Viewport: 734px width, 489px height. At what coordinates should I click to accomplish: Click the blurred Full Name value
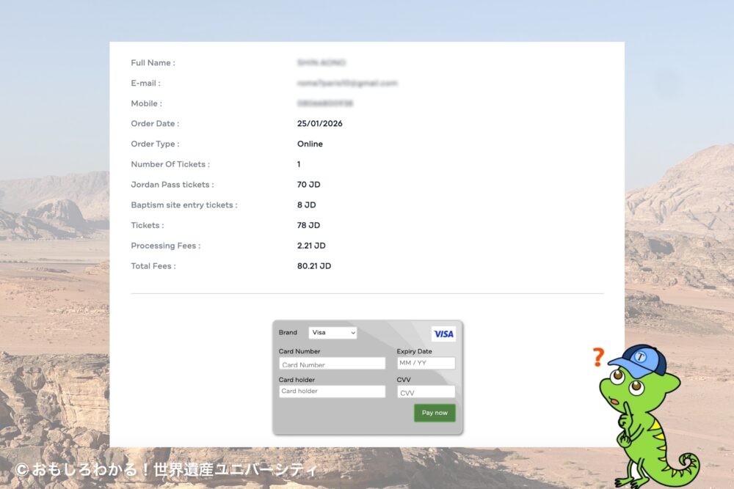pyautogui.click(x=321, y=63)
